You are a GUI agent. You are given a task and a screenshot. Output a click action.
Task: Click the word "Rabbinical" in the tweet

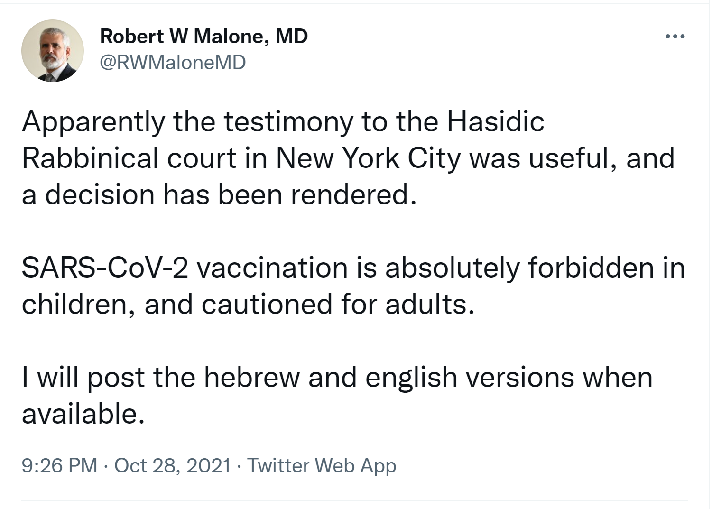coord(90,158)
